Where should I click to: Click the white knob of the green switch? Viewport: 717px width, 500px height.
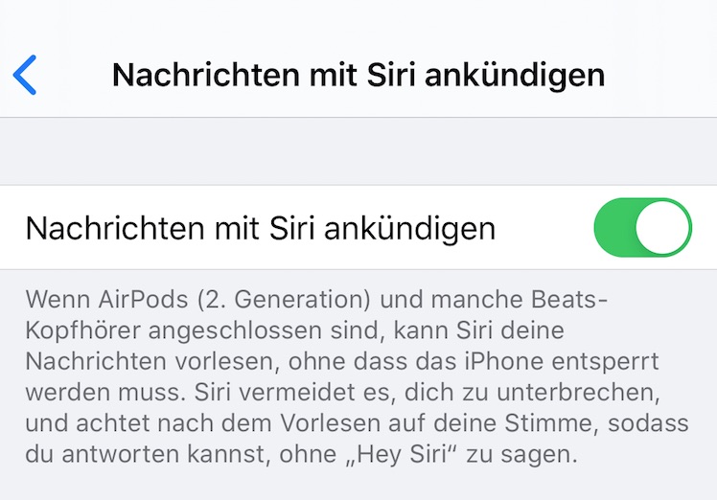[x=663, y=228]
